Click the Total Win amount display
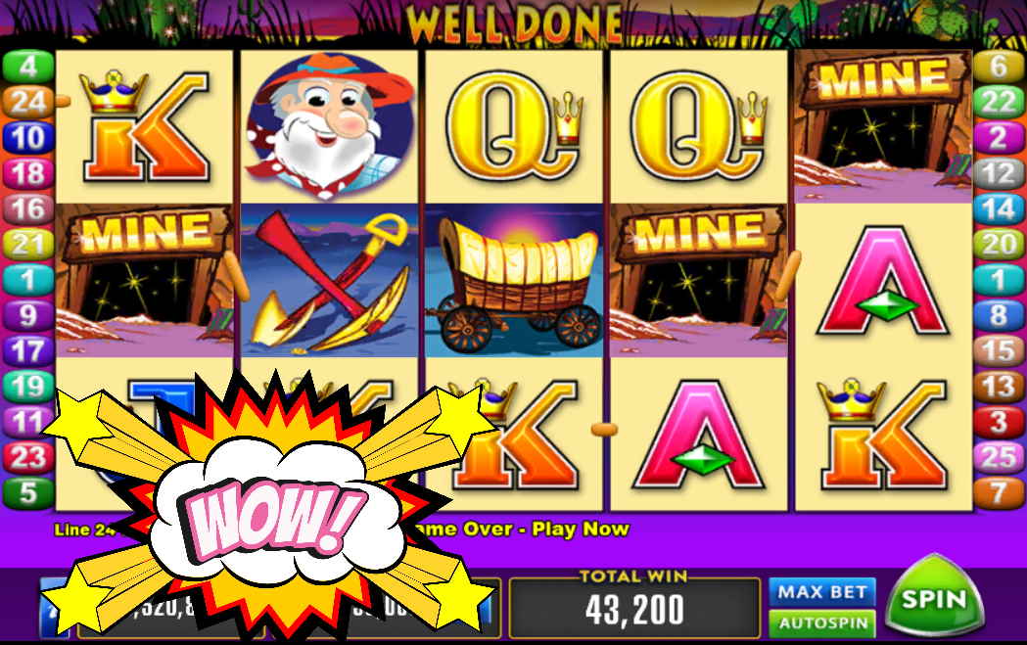Screen dimensions: 1027x645 (634, 607)
